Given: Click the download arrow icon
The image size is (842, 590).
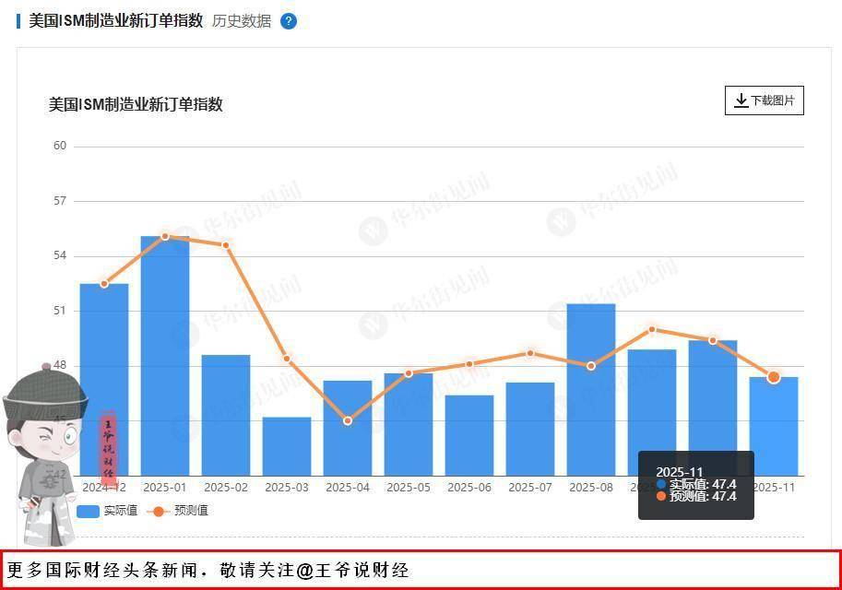Looking at the screenshot, I should (x=741, y=101).
